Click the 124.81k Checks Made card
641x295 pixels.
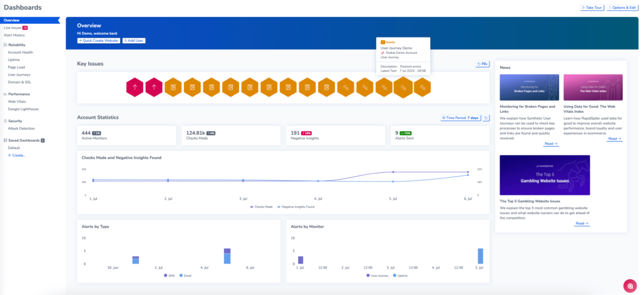click(x=231, y=135)
